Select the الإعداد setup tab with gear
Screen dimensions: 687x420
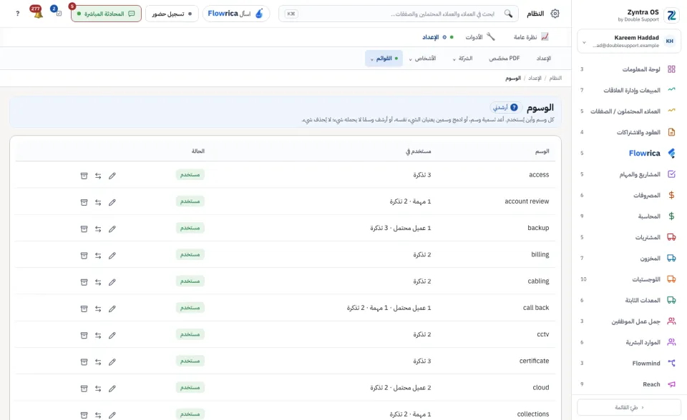pos(437,37)
